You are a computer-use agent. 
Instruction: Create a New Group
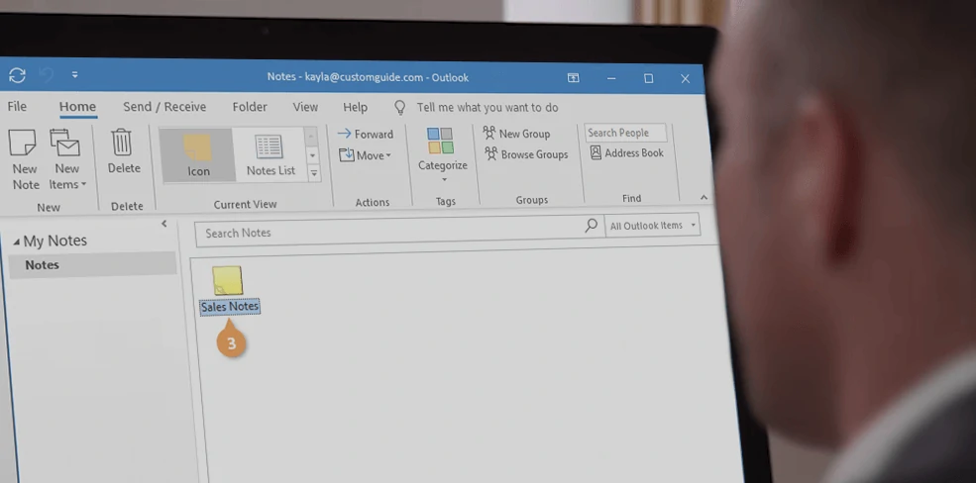(516, 134)
